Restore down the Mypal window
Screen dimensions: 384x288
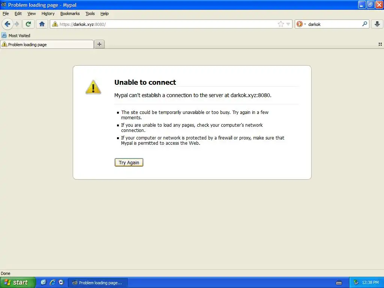(x=370, y=4)
